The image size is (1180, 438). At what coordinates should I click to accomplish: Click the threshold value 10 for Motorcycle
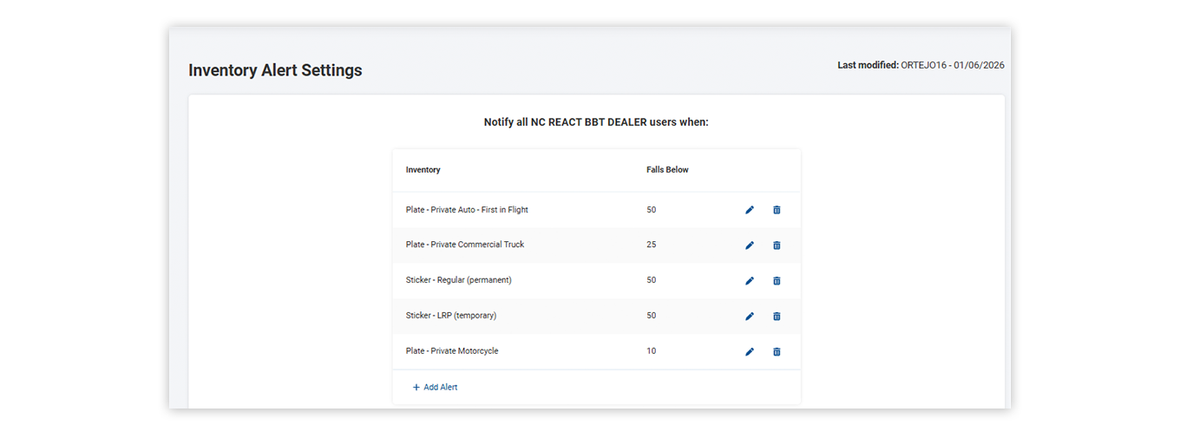click(652, 351)
